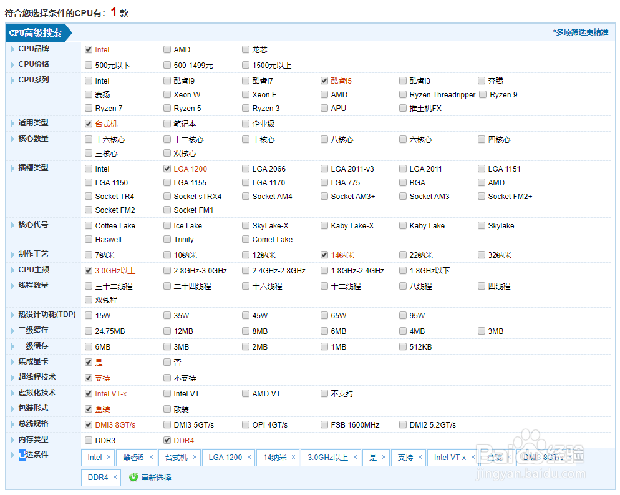The height and width of the screenshot is (495, 620).
Task: Uncheck the DDR4 memory type checkbox
Action: [x=167, y=440]
